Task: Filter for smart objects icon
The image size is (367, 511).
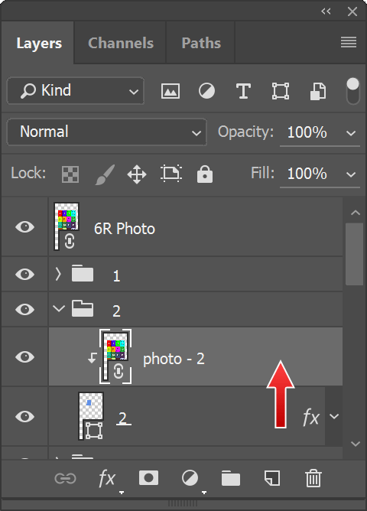Action: [318, 91]
